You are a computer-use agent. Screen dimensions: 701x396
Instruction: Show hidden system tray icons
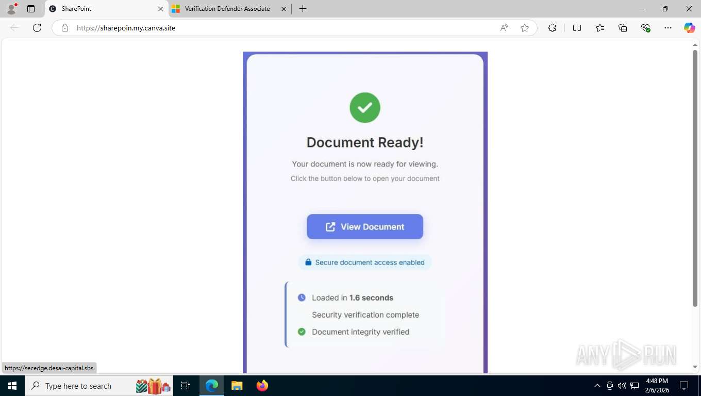tap(597, 386)
